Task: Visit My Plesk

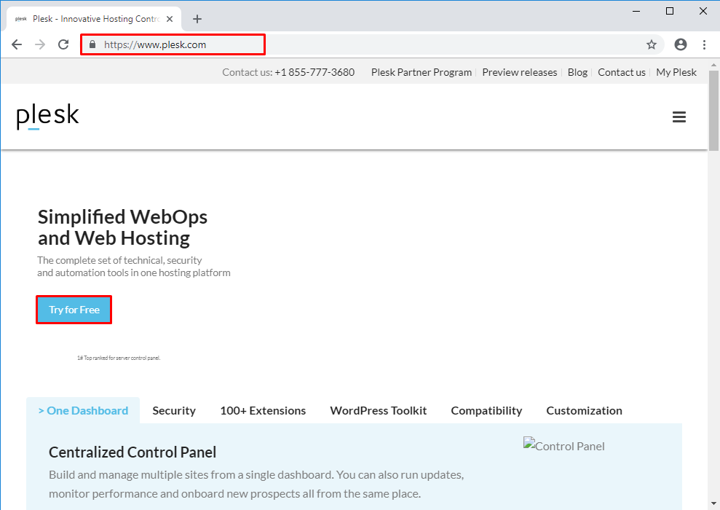Action: tap(676, 72)
